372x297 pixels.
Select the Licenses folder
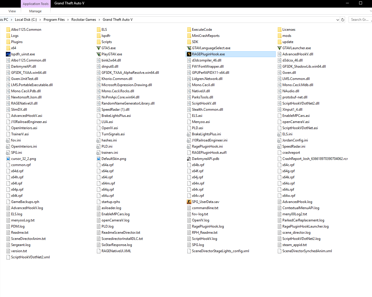289,30
